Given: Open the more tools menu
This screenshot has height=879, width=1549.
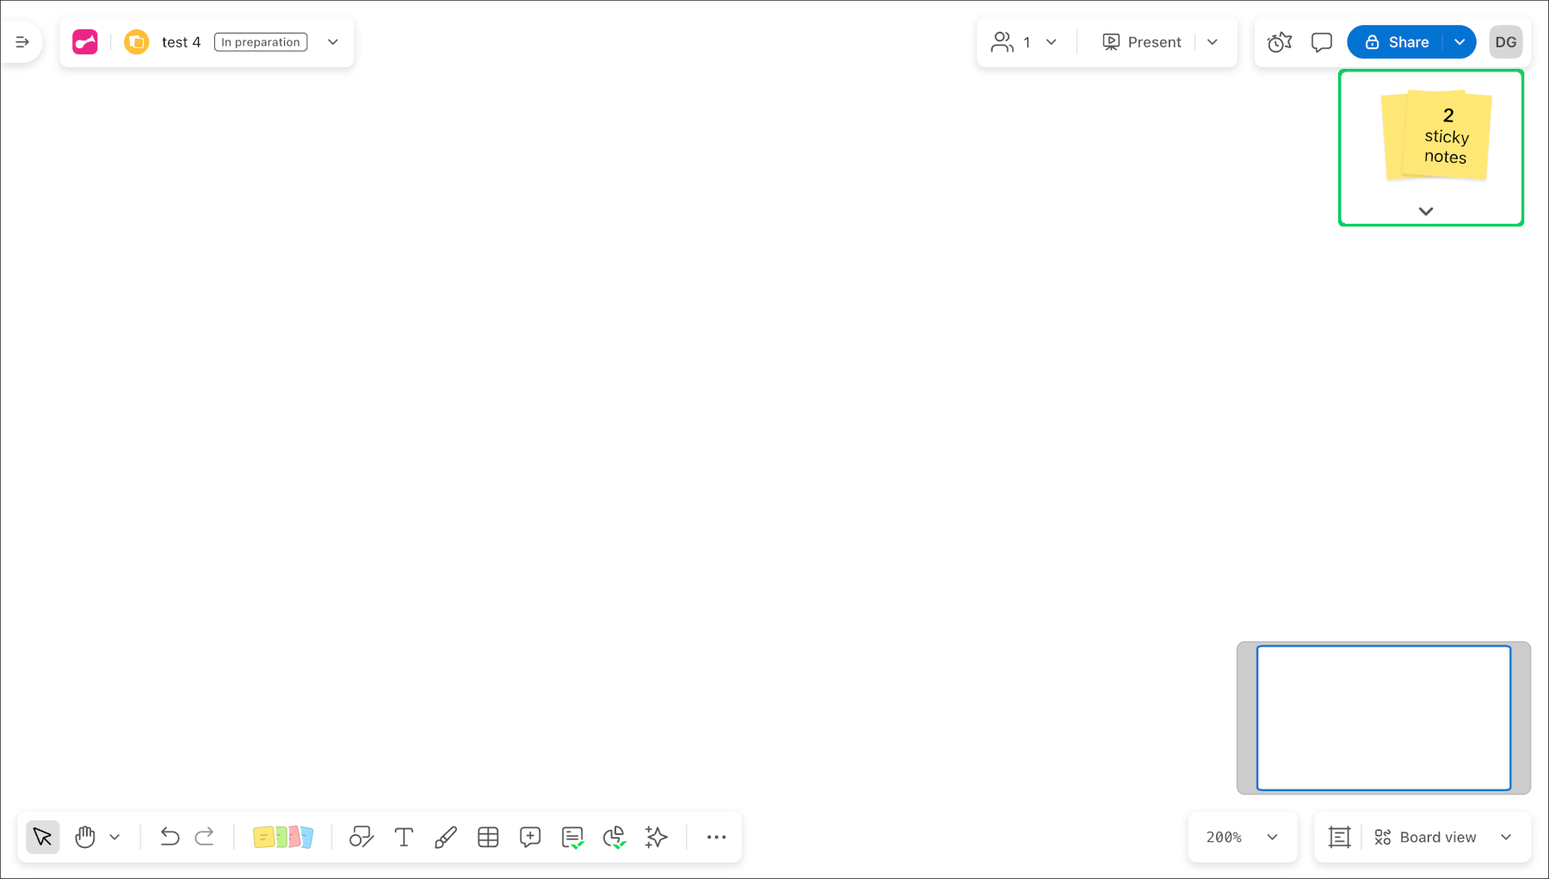Looking at the screenshot, I should tap(716, 836).
